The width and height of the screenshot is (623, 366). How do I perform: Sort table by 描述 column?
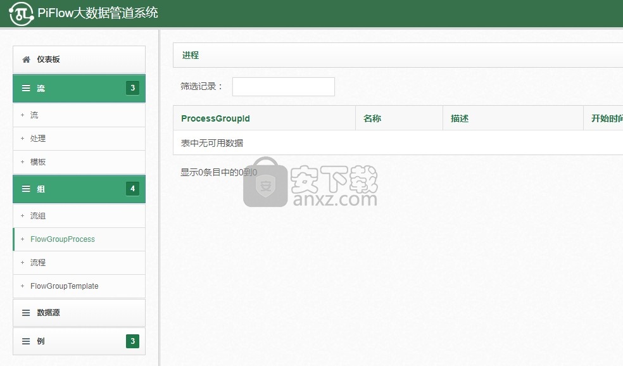[513, 118]
